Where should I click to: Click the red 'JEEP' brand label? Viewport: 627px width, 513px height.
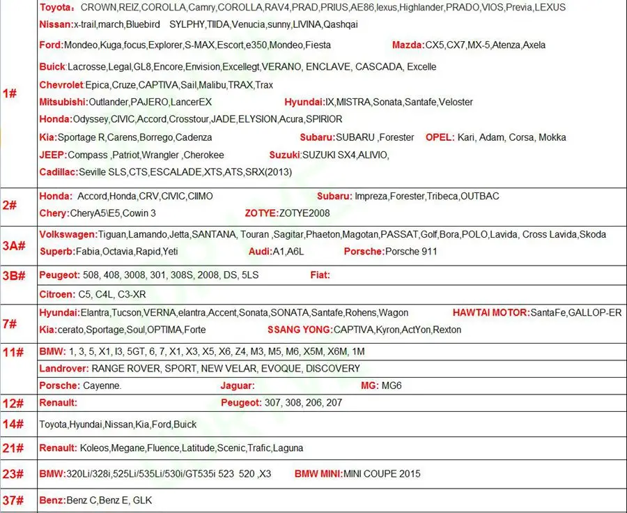(52, 155)
